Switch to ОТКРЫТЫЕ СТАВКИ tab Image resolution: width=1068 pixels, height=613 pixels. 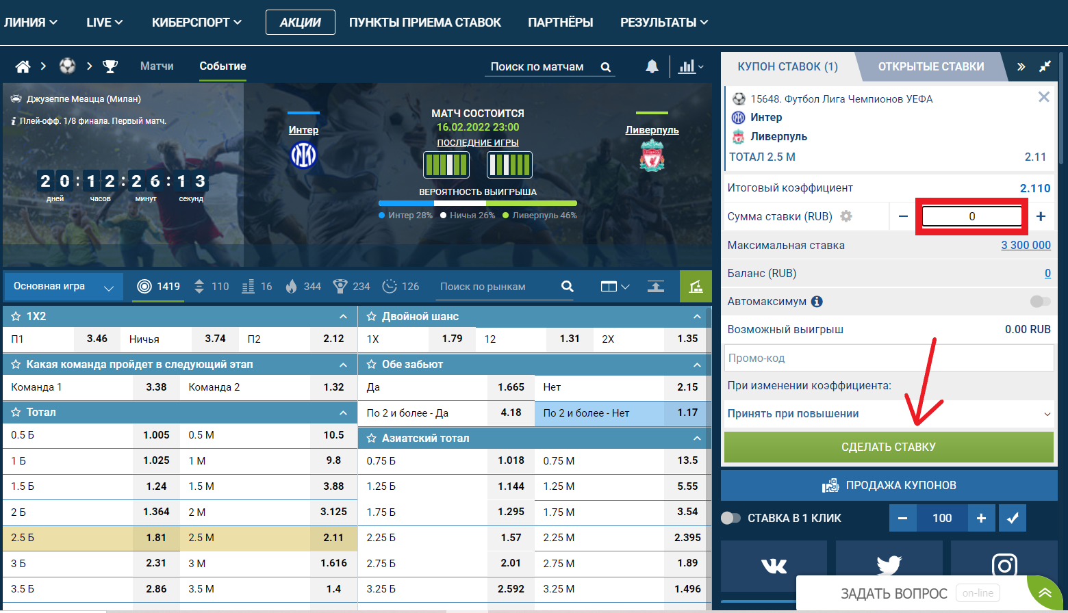(x=931, y=66)
